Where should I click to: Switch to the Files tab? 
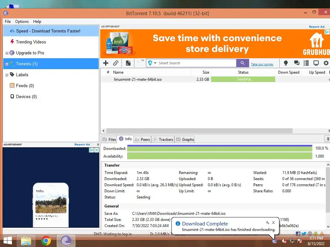coord(109,140)
